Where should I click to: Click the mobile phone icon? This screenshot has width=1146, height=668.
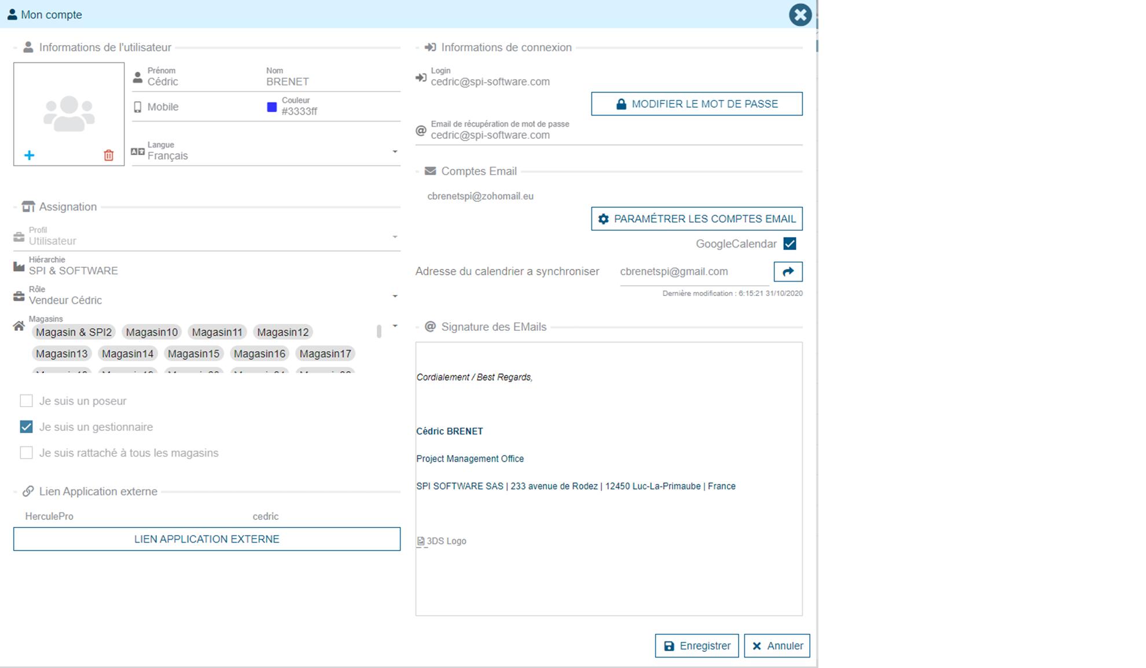(x=138, y=107)
